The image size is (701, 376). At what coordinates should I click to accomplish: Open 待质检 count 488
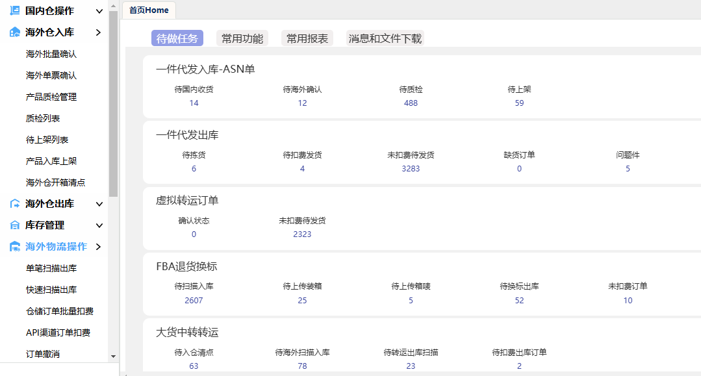coord(411,103)
